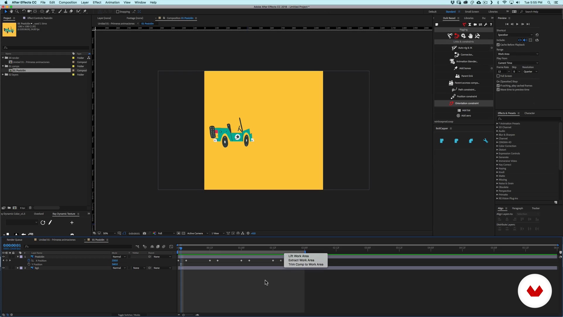Select the Zoom magnifier tool
563x317 pixels.
coord(17,11)
